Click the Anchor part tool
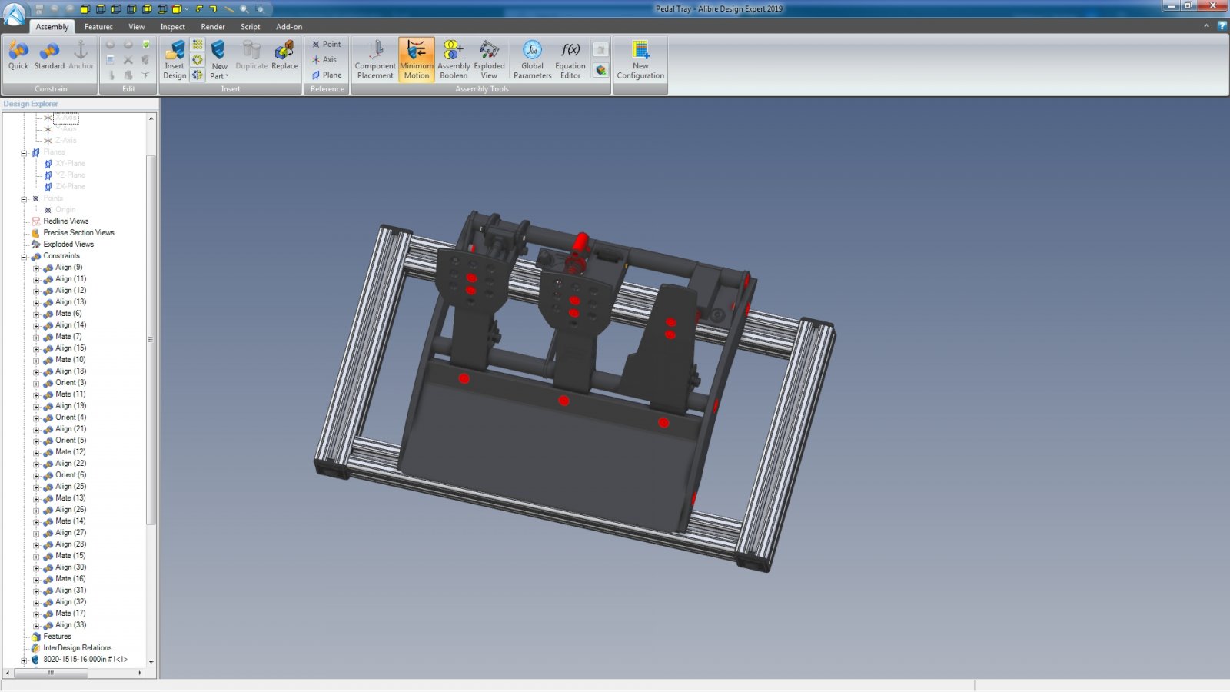Screen dimensions: 1230x692 click(x=81, y=55)
